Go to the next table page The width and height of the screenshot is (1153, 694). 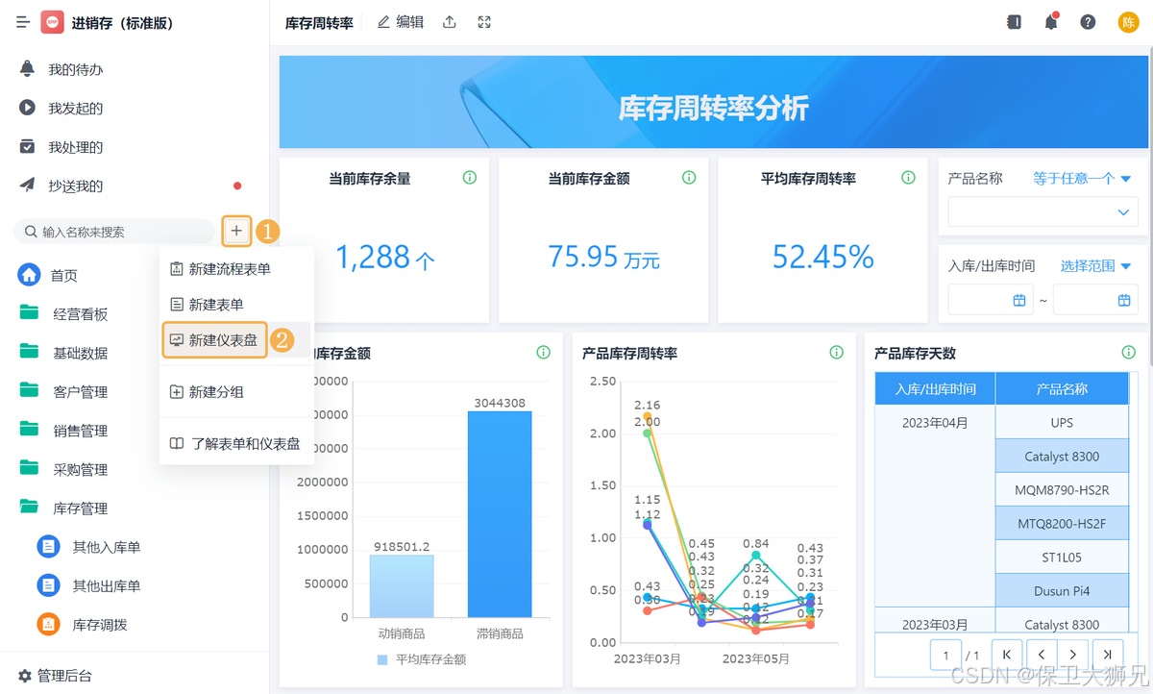1074,655
